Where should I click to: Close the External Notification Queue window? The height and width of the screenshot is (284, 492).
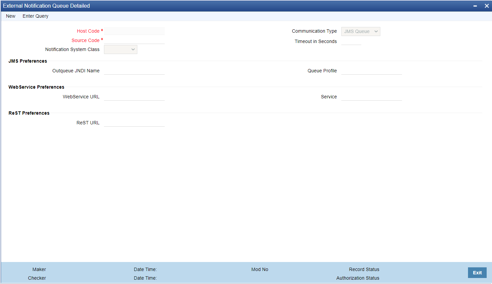tap(487, 6)
